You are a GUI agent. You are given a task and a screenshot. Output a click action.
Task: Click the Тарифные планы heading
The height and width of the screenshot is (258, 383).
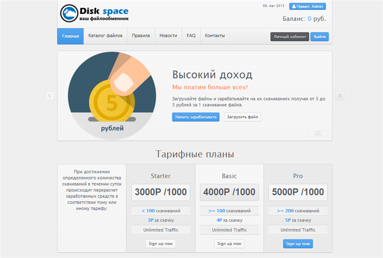(195, 154)
